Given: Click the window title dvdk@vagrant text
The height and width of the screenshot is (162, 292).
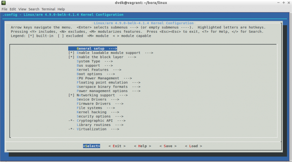Looking at the screenshot, I should tap(141, 3).
